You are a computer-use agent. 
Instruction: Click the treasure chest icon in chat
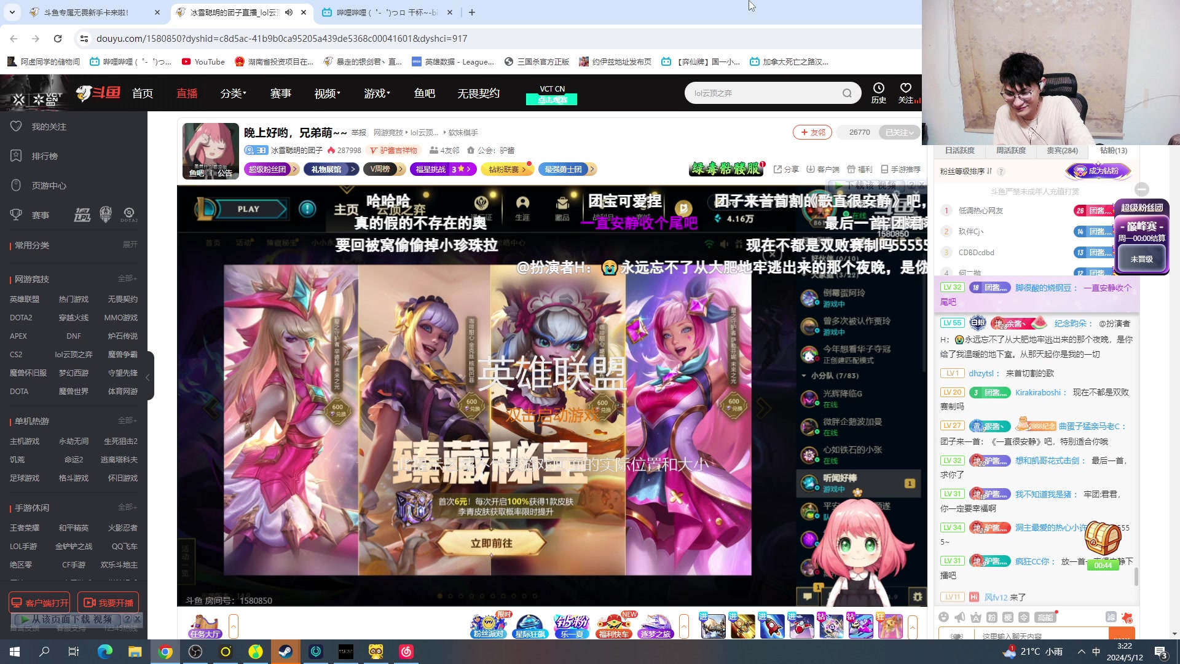pos(1103,539)
